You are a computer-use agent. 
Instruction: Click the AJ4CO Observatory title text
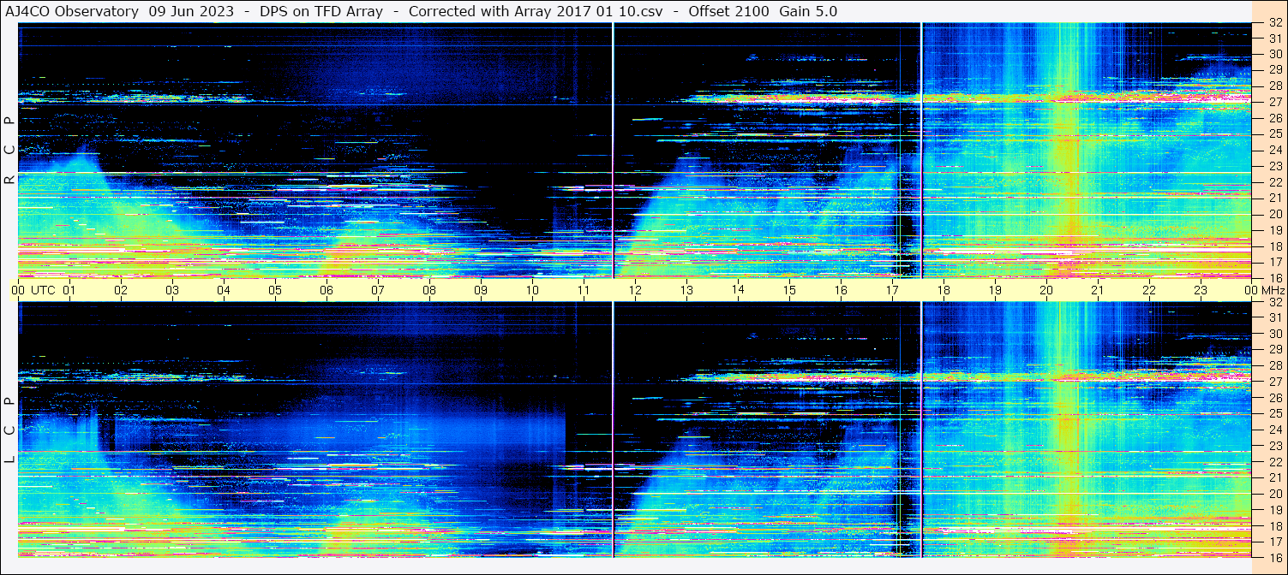70,11
